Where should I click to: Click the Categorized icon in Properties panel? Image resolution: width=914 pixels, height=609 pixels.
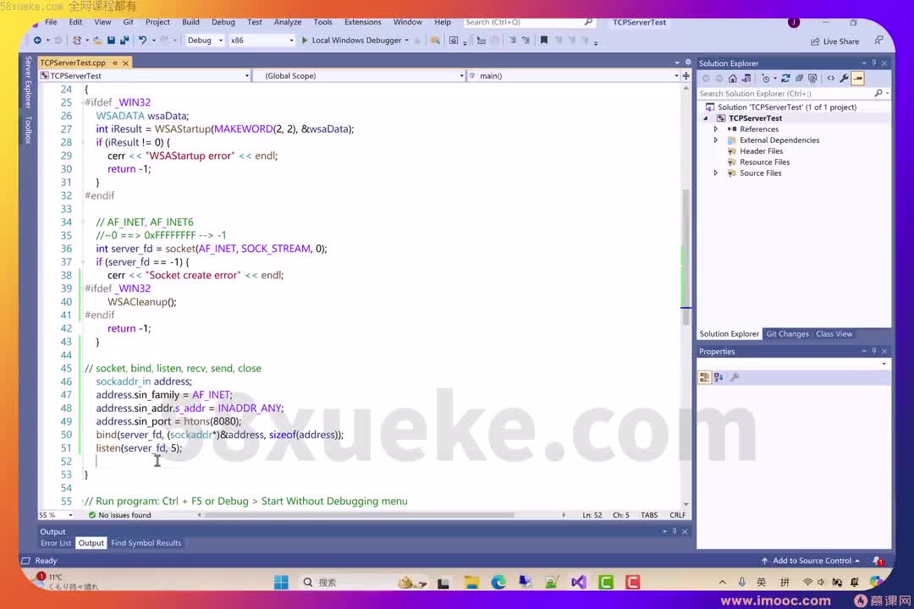point(704,377)
